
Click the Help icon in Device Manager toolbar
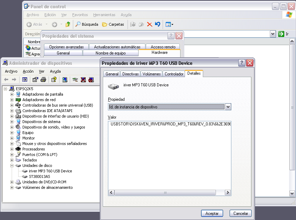54,80
